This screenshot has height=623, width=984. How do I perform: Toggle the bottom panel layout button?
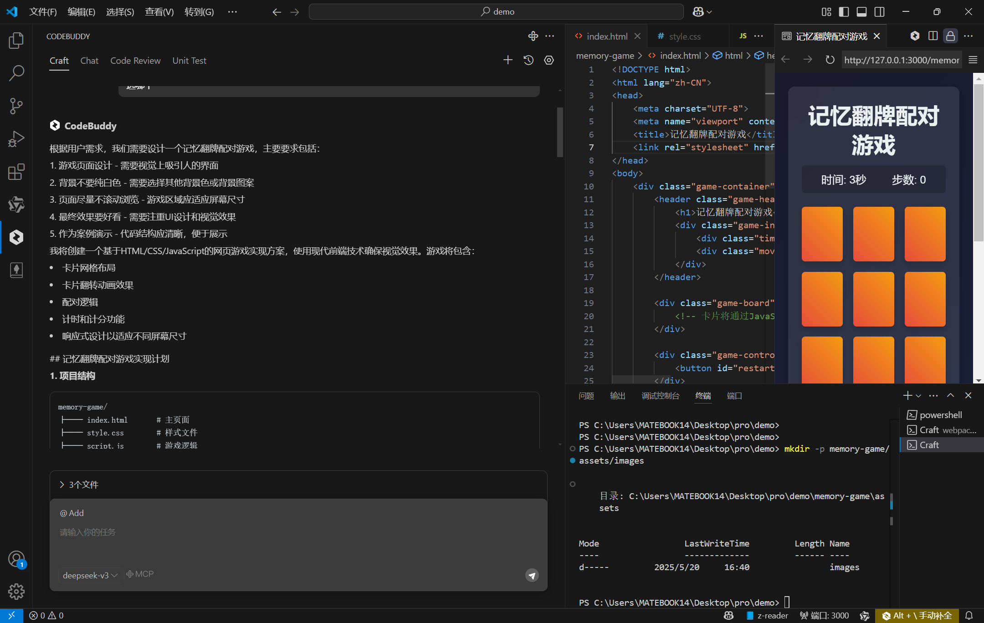tap(861, 12)
